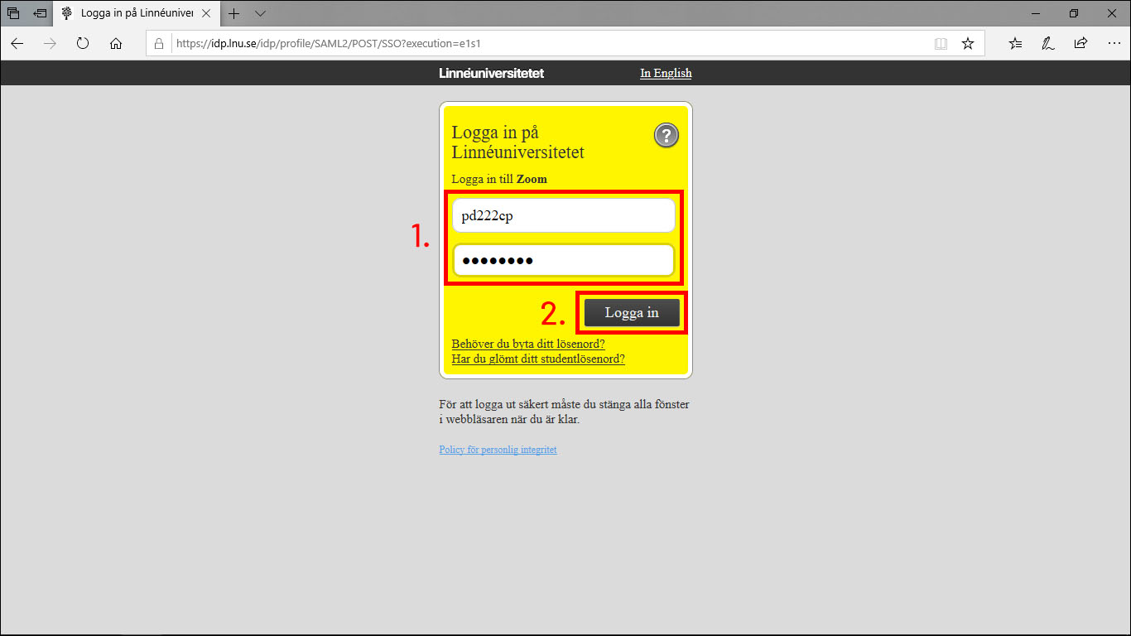Image resolution: width=1131 pixels, height=636 pixels.
Task: Open the Share page icon
Action: click(x=1080, y=44)
